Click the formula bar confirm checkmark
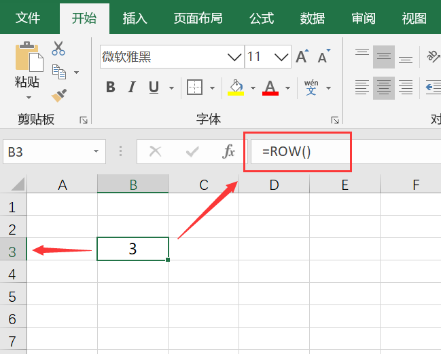The width and height of the screenshot is (441, 354). click(x=193, y=152)
